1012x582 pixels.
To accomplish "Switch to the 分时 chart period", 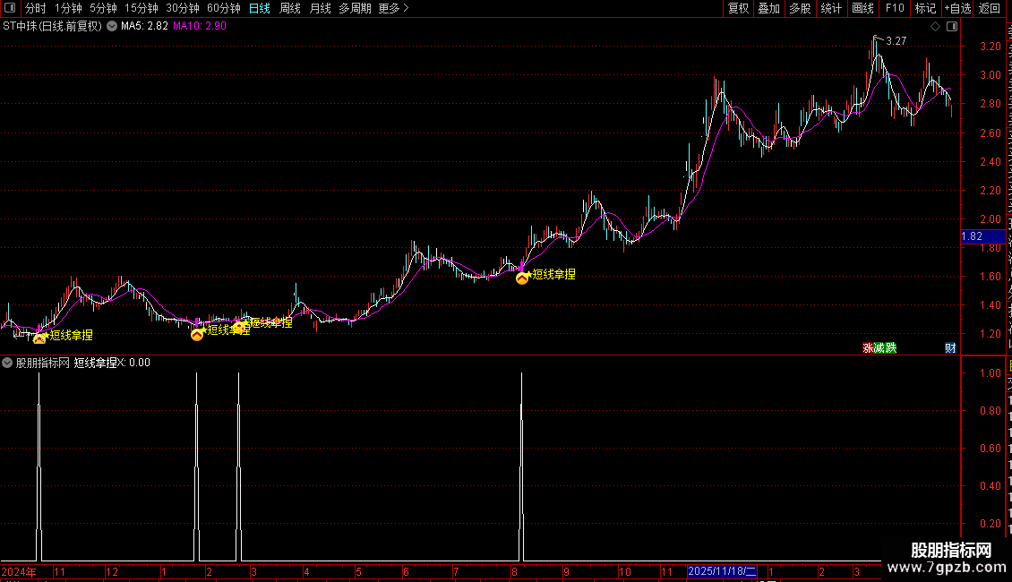I will click(36, 8).
